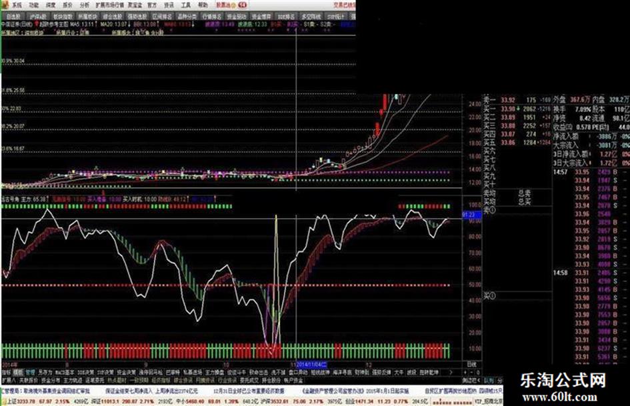Select the 财神到 indicator tab
630x406 pixels.
[362, 373]
